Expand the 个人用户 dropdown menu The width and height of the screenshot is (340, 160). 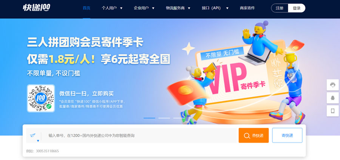tap(112, 8)
